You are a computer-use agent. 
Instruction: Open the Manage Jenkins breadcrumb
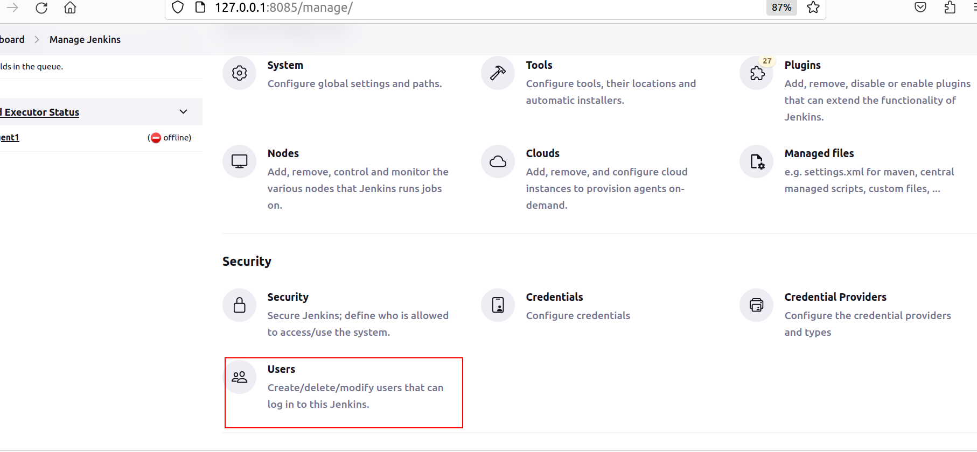85,39
